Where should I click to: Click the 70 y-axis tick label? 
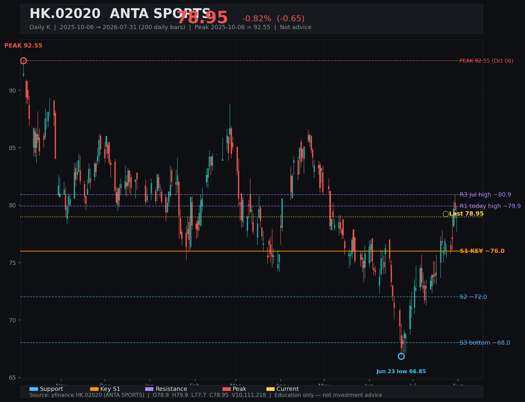[x=12, y=320]
